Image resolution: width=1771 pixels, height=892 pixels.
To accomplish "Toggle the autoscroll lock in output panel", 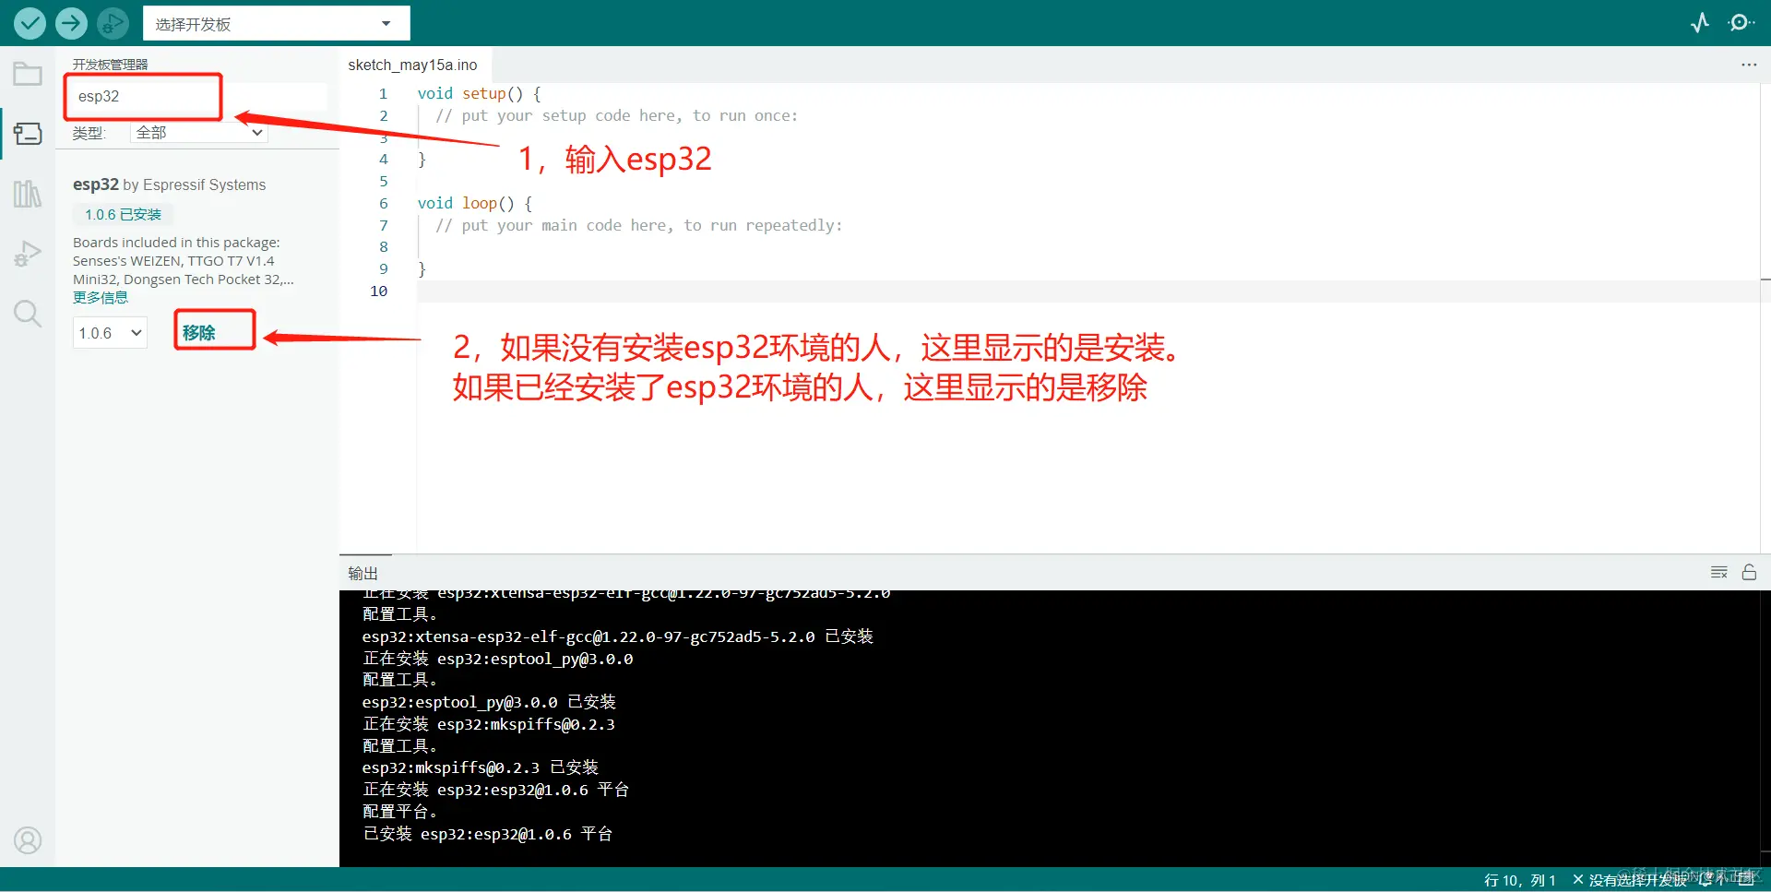I will [1751, 572].
